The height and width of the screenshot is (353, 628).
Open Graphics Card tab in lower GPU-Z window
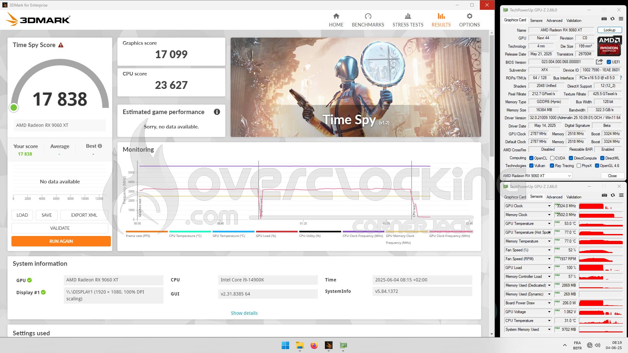click(515, 197)
